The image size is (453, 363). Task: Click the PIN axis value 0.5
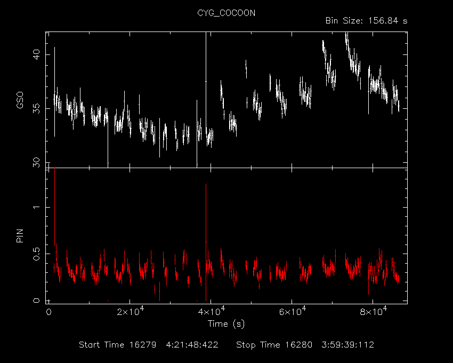(36, 254)
